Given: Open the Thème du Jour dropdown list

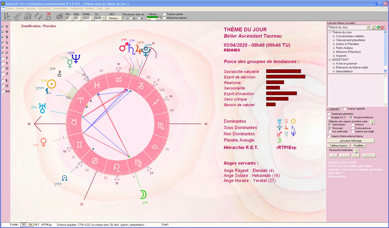Looking at the screenshot, I should (x=368, y=27).
